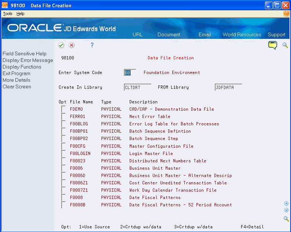Minimize the Data File Creation window
The image size is (291, 232).
pos(269,5)
